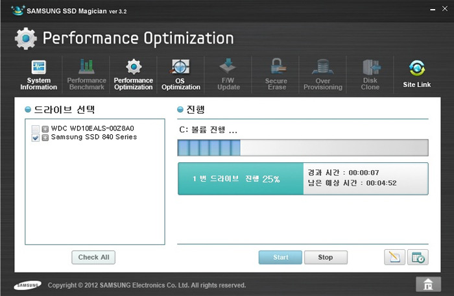Click the 진행 heading
The image size is (454, 296).
[195, 110]
